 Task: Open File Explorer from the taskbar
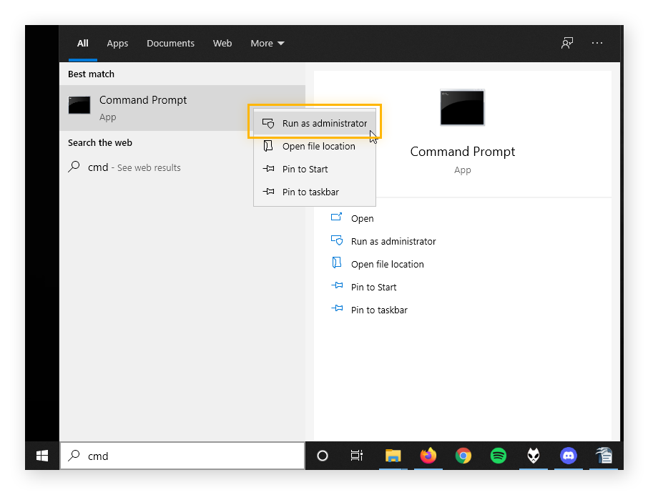coord(393,456)
